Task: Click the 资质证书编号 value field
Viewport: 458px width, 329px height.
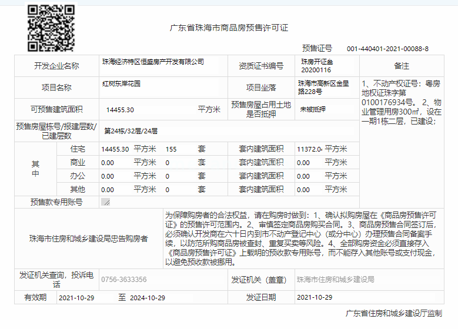Action: pos(317,65)
